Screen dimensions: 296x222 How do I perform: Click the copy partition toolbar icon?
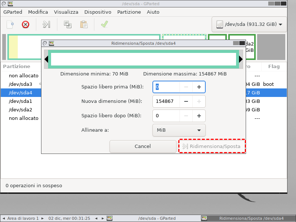pyautogui.click(x=68, y=24)
